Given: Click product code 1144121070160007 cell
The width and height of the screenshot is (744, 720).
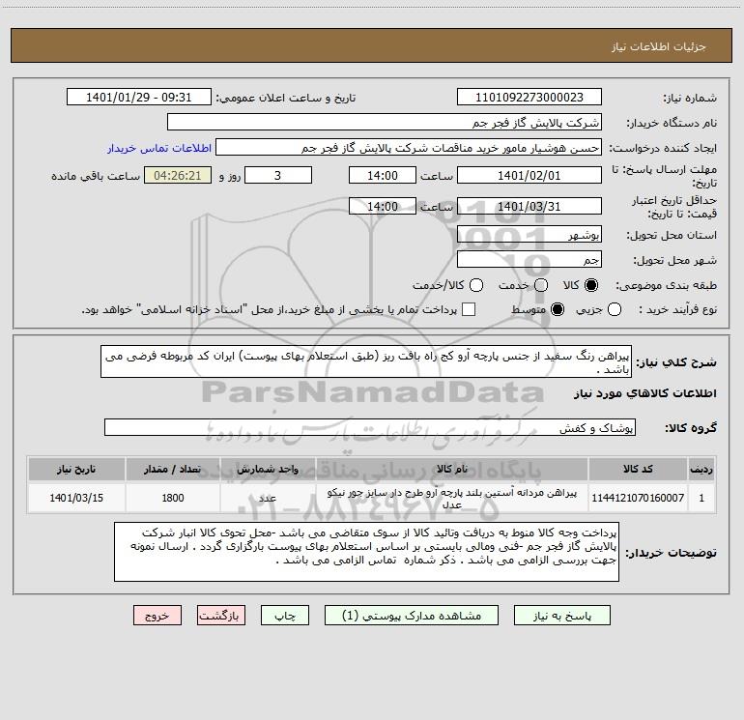Looking at the screenshot, I should coord(638,498).
